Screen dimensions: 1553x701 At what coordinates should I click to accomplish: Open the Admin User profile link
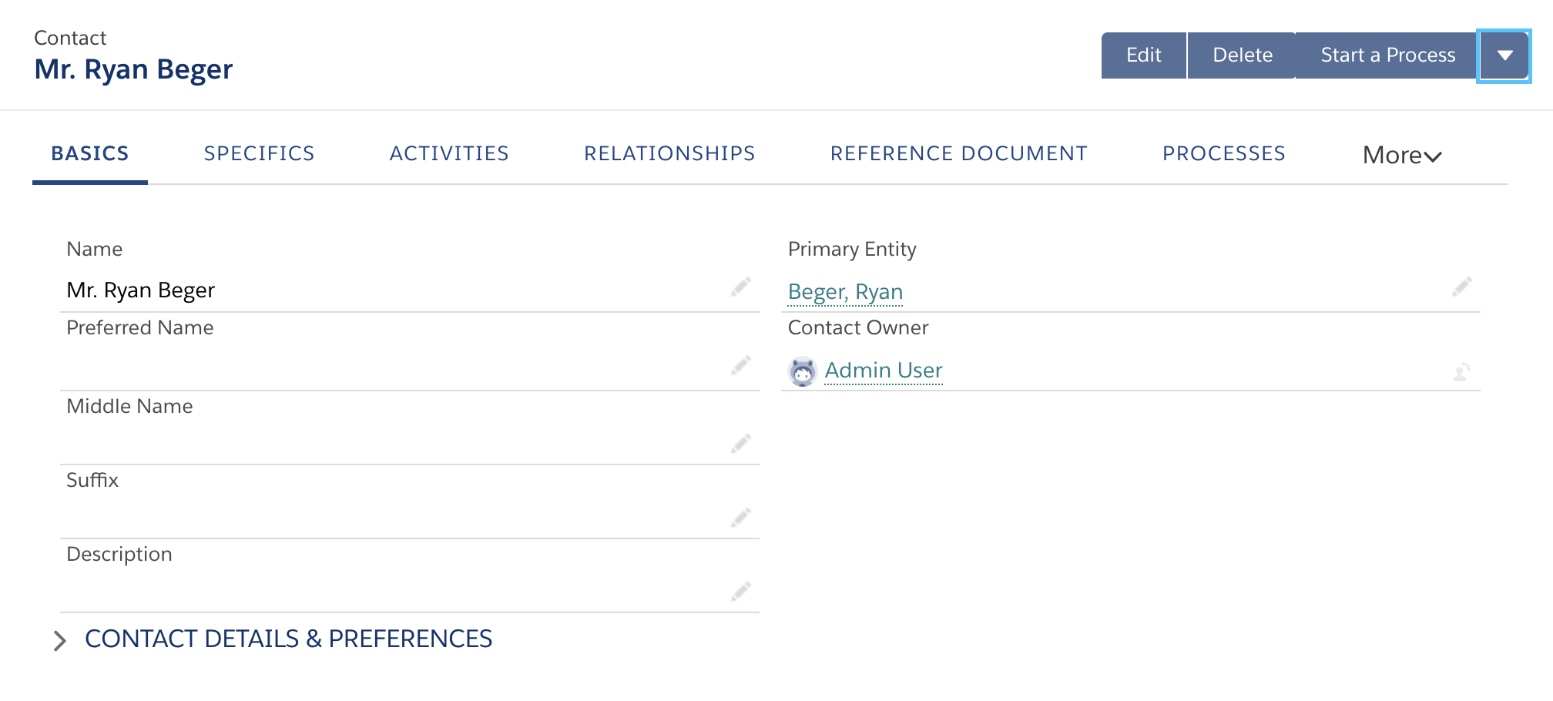tap(884, 371)
